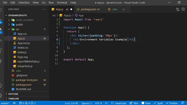Open package-lock.json in the explorer
Image resolution: width=187 pixels, height=105 pixels.
[27, 80]
